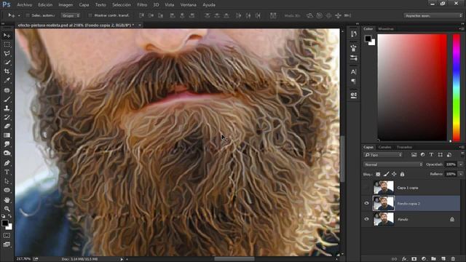
Task: Add layer mask icon at panel bottom
Action: tap(414, 259)
